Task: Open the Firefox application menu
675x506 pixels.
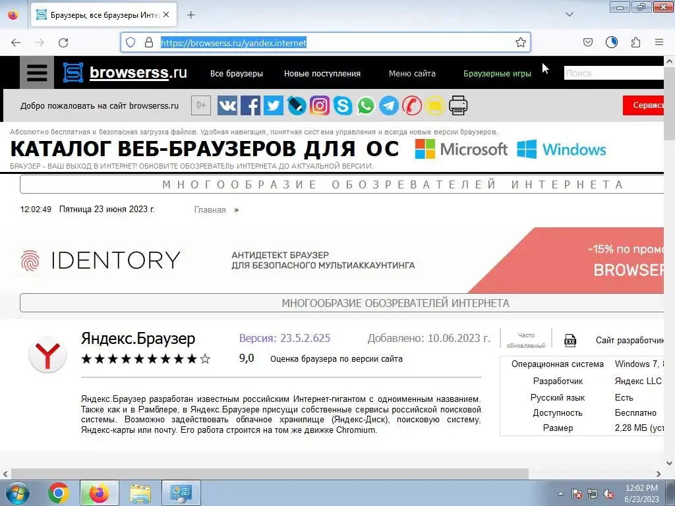Action: (x=659, y=42)
